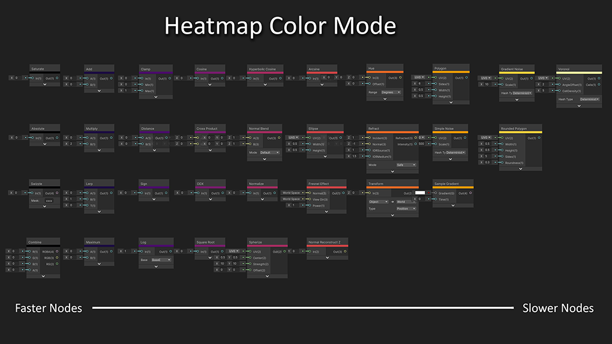Collapse the Rounded Polygon node with its chevron
612x344 pixels.
tap(520, 168)
